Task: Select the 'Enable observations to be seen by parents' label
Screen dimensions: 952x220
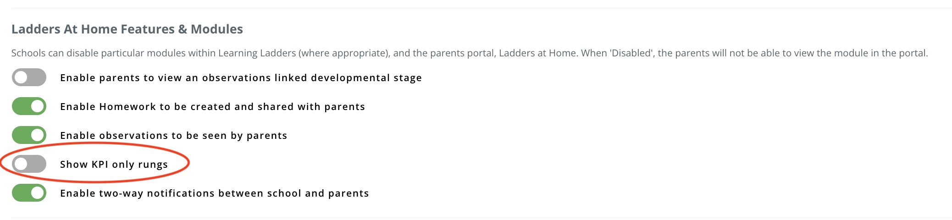Action: 173,136
